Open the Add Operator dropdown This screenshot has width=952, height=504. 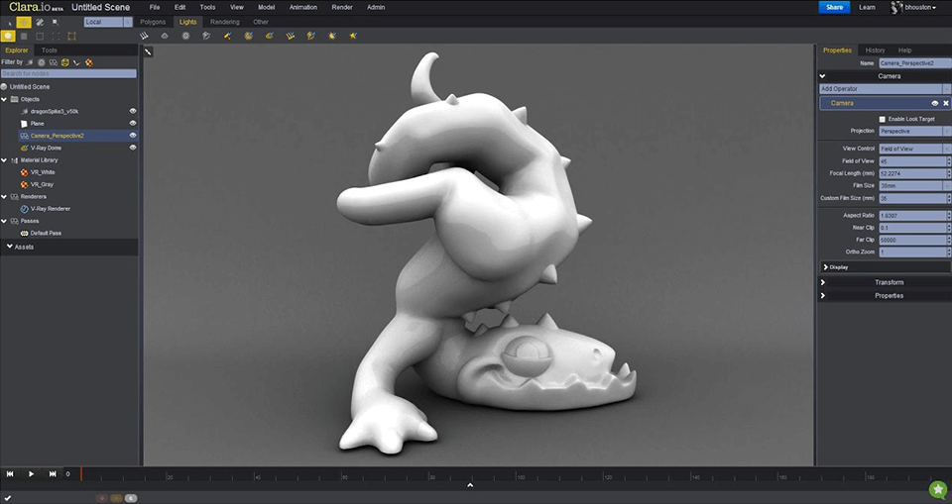pos(886,88)
